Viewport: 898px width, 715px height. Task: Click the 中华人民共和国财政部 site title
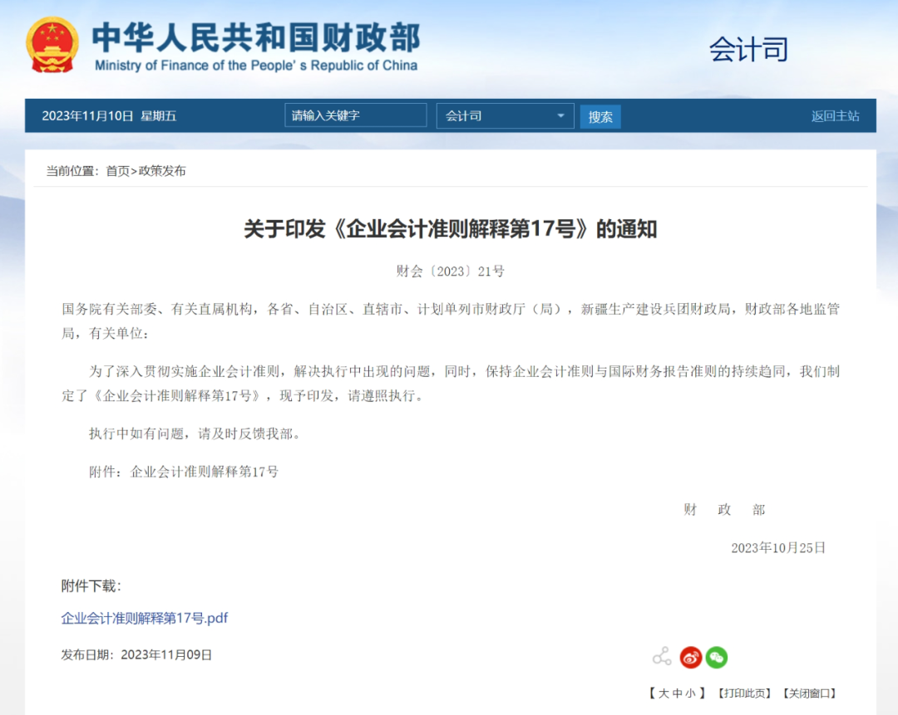tap(256, 37)
